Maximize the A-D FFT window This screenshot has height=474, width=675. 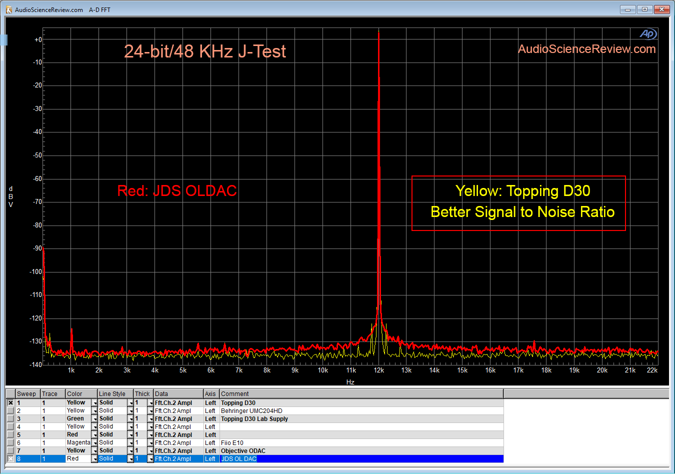[x=644, y=9]
